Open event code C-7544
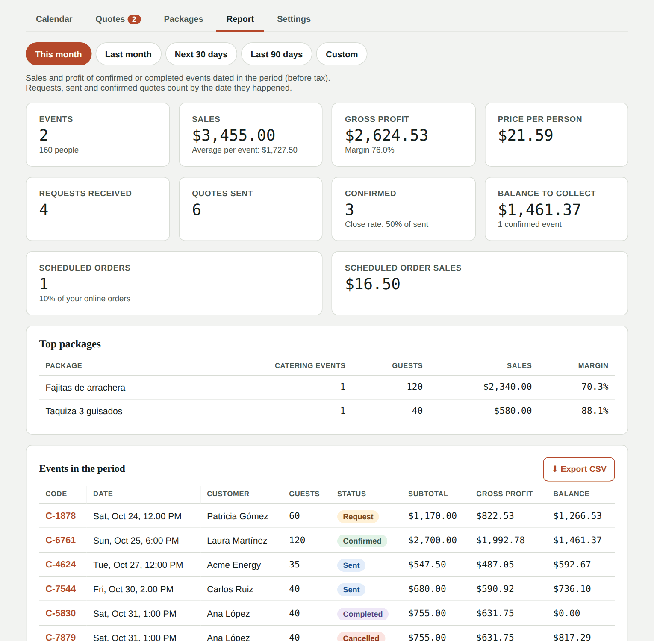Viewport: 654px width, 641px height. [60, 589]
